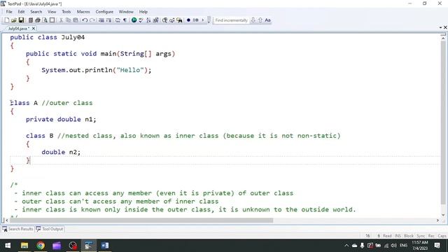Click the Rec indicator in status bar
Viewport: 448px width, 252px height.
(431, 236)
